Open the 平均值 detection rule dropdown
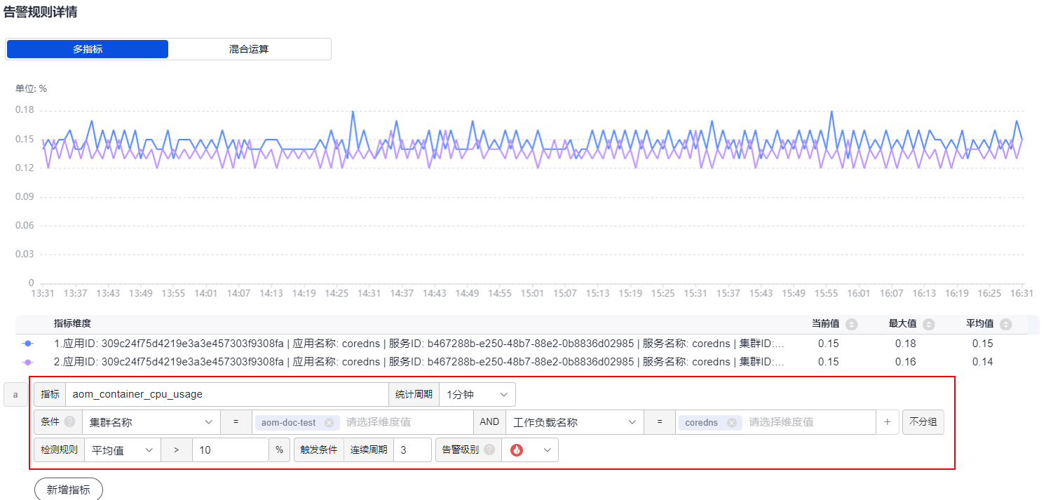This screenshot has width=1046, height=500. click(123, 450)
